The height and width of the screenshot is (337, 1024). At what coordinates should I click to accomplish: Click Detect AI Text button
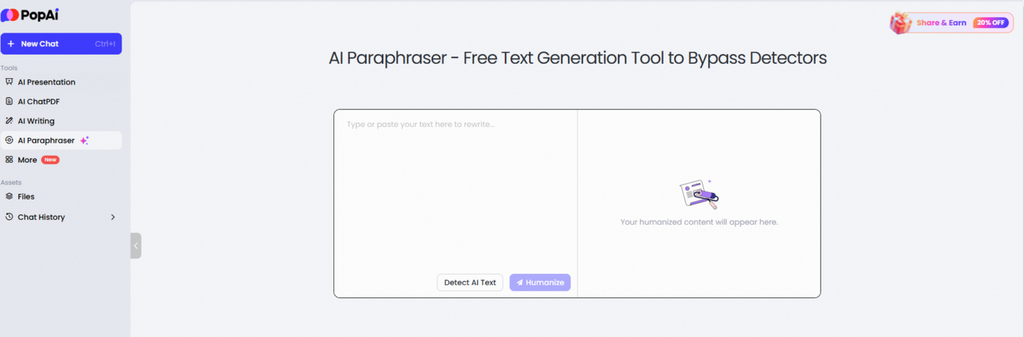pyautogui.click(x=470, y=282)
